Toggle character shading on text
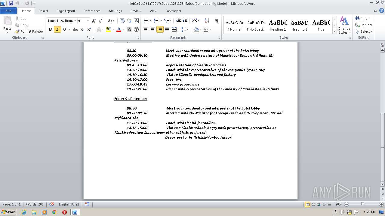Image resolution: width=385 pixels, height=216 pixels. click(129, 29)
